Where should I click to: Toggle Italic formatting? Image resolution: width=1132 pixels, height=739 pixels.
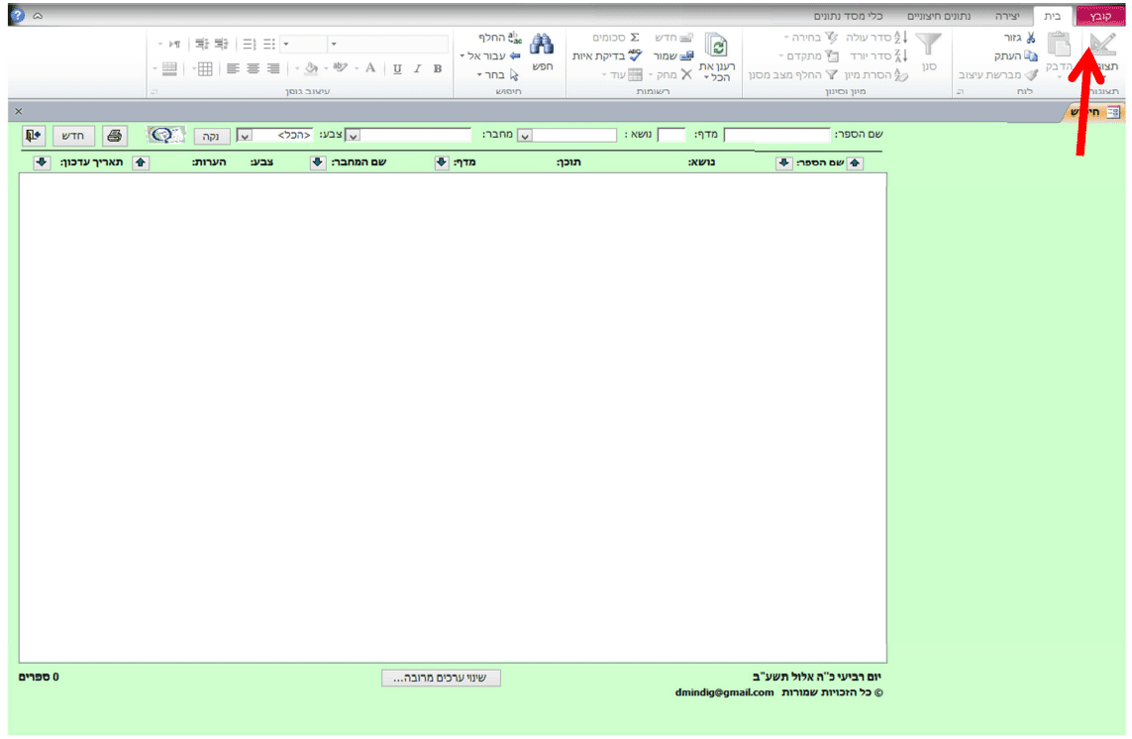tap(417, 68)
